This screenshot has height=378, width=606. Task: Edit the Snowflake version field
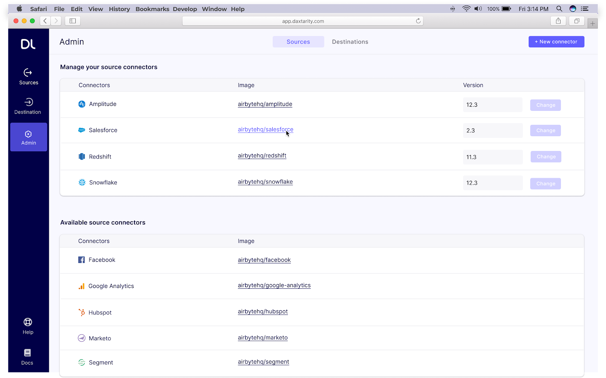pyautogui.click(x=493, y=183)
